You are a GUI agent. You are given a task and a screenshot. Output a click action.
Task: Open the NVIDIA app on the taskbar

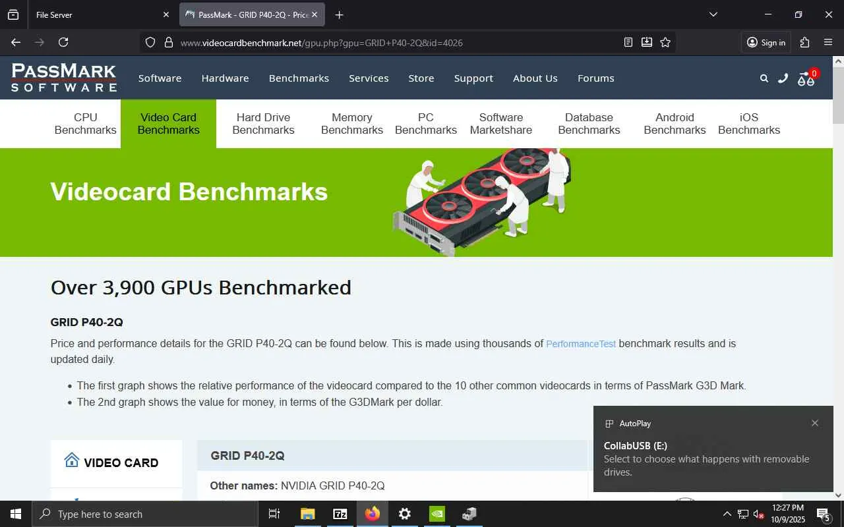[x=437, y=514]
